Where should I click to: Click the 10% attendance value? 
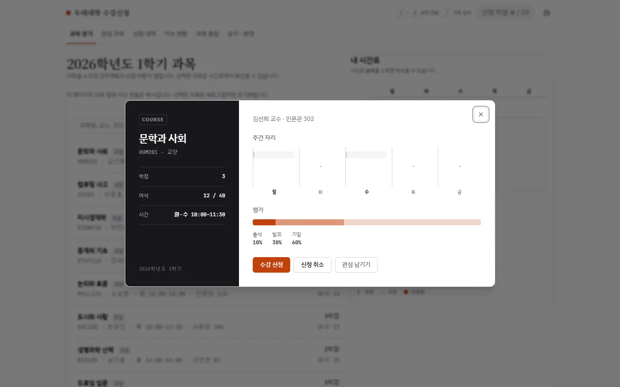(x=257, y=243)
